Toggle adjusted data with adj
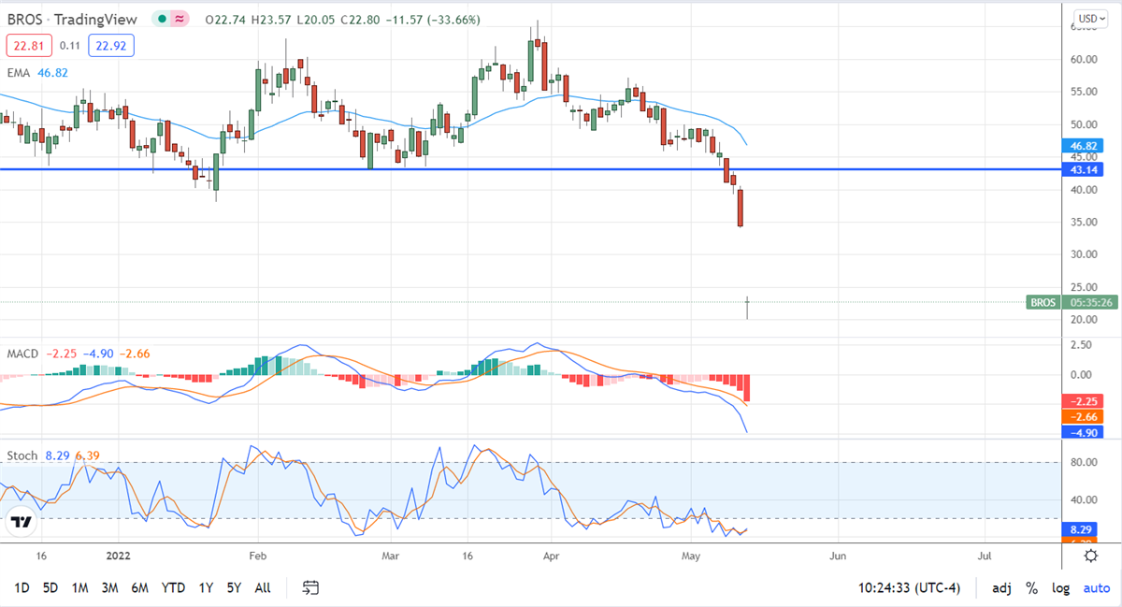This screenshot has width=1122, height=607. click(x=1000, y=588)
